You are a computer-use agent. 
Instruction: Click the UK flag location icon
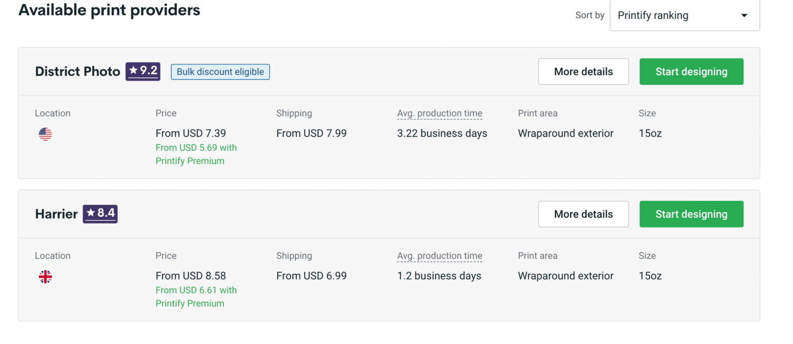point(45,277)
